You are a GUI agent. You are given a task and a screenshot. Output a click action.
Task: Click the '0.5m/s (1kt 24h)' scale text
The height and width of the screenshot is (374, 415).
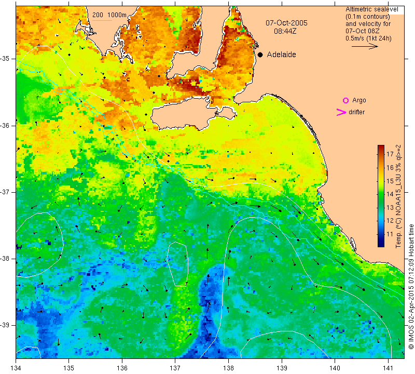coord(368,38)
